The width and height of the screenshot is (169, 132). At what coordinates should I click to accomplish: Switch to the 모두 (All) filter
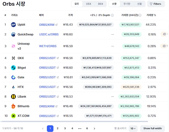[77, 4]
